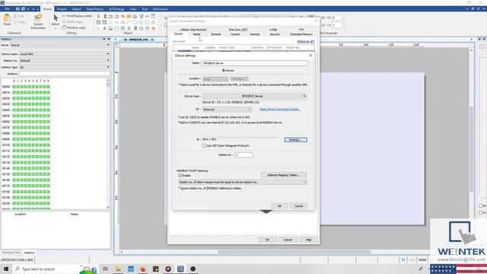Select the circle shape object icon
The image size is (487, 274).
click(135, 22)
